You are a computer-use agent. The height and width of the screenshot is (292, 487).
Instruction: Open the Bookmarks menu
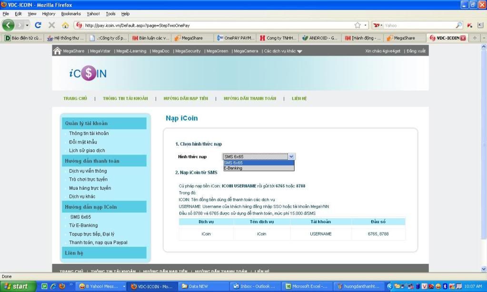71,14
